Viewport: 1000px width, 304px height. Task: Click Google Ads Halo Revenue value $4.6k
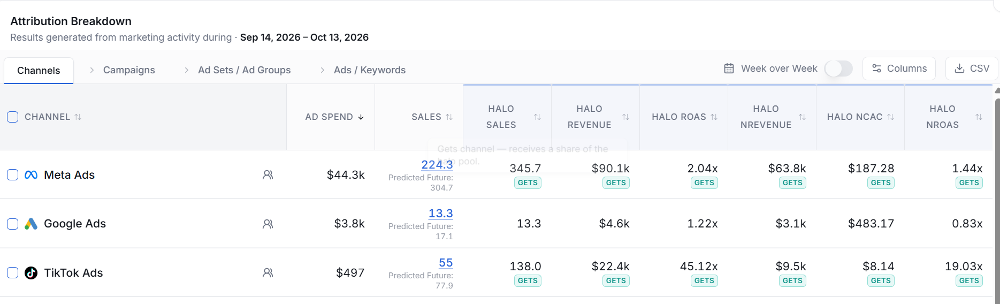pyautogui.click(x=614, y=224)
